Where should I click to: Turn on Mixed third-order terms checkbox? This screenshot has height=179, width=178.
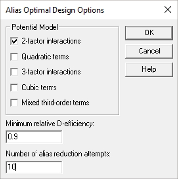coord(14,103)
